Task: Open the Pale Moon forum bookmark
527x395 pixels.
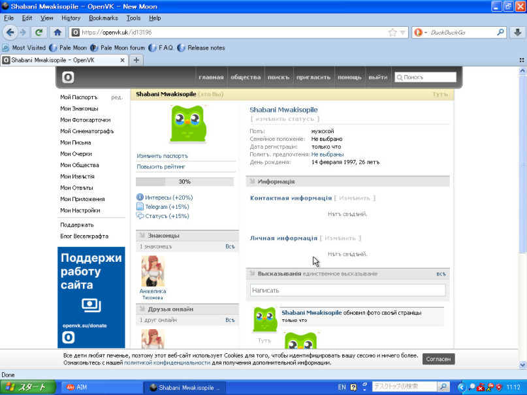Action: point(118,48)
